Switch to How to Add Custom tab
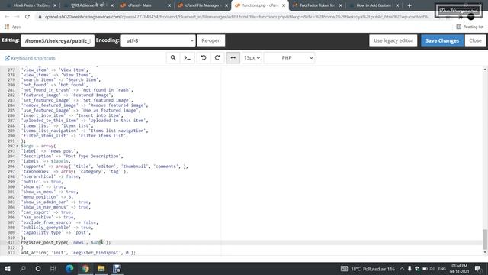This screenshot has height=275, width=488. pyautogui.click(x=374, y=5)
